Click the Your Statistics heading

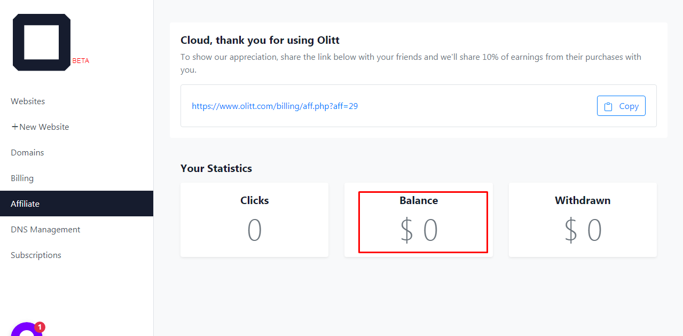pos(216,168)
